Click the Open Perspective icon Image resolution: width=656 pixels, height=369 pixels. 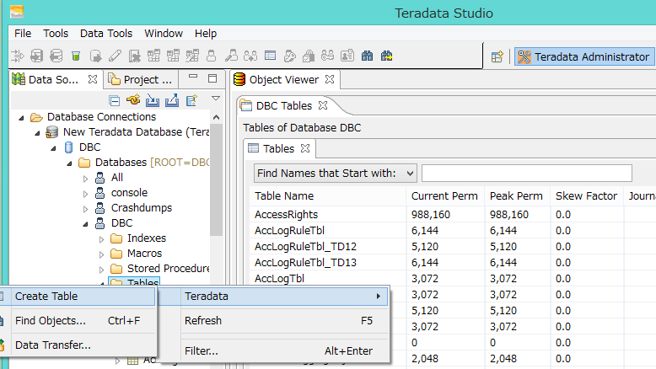click(x=497, y=56)
